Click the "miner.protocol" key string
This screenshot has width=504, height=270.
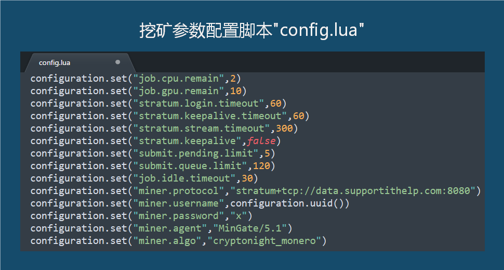(x=179, y=191)
